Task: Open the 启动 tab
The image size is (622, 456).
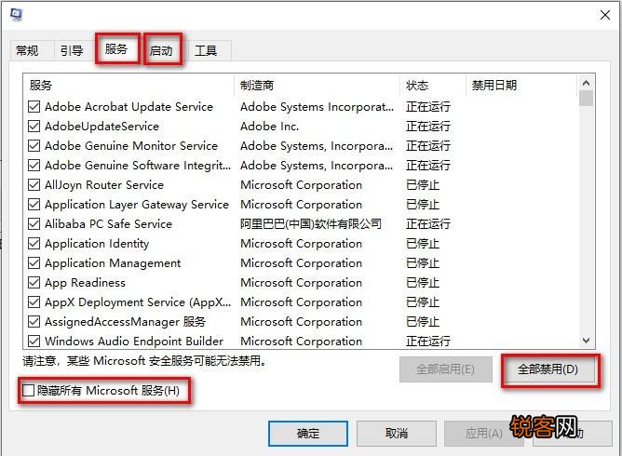Action: [x=161, y=51]
